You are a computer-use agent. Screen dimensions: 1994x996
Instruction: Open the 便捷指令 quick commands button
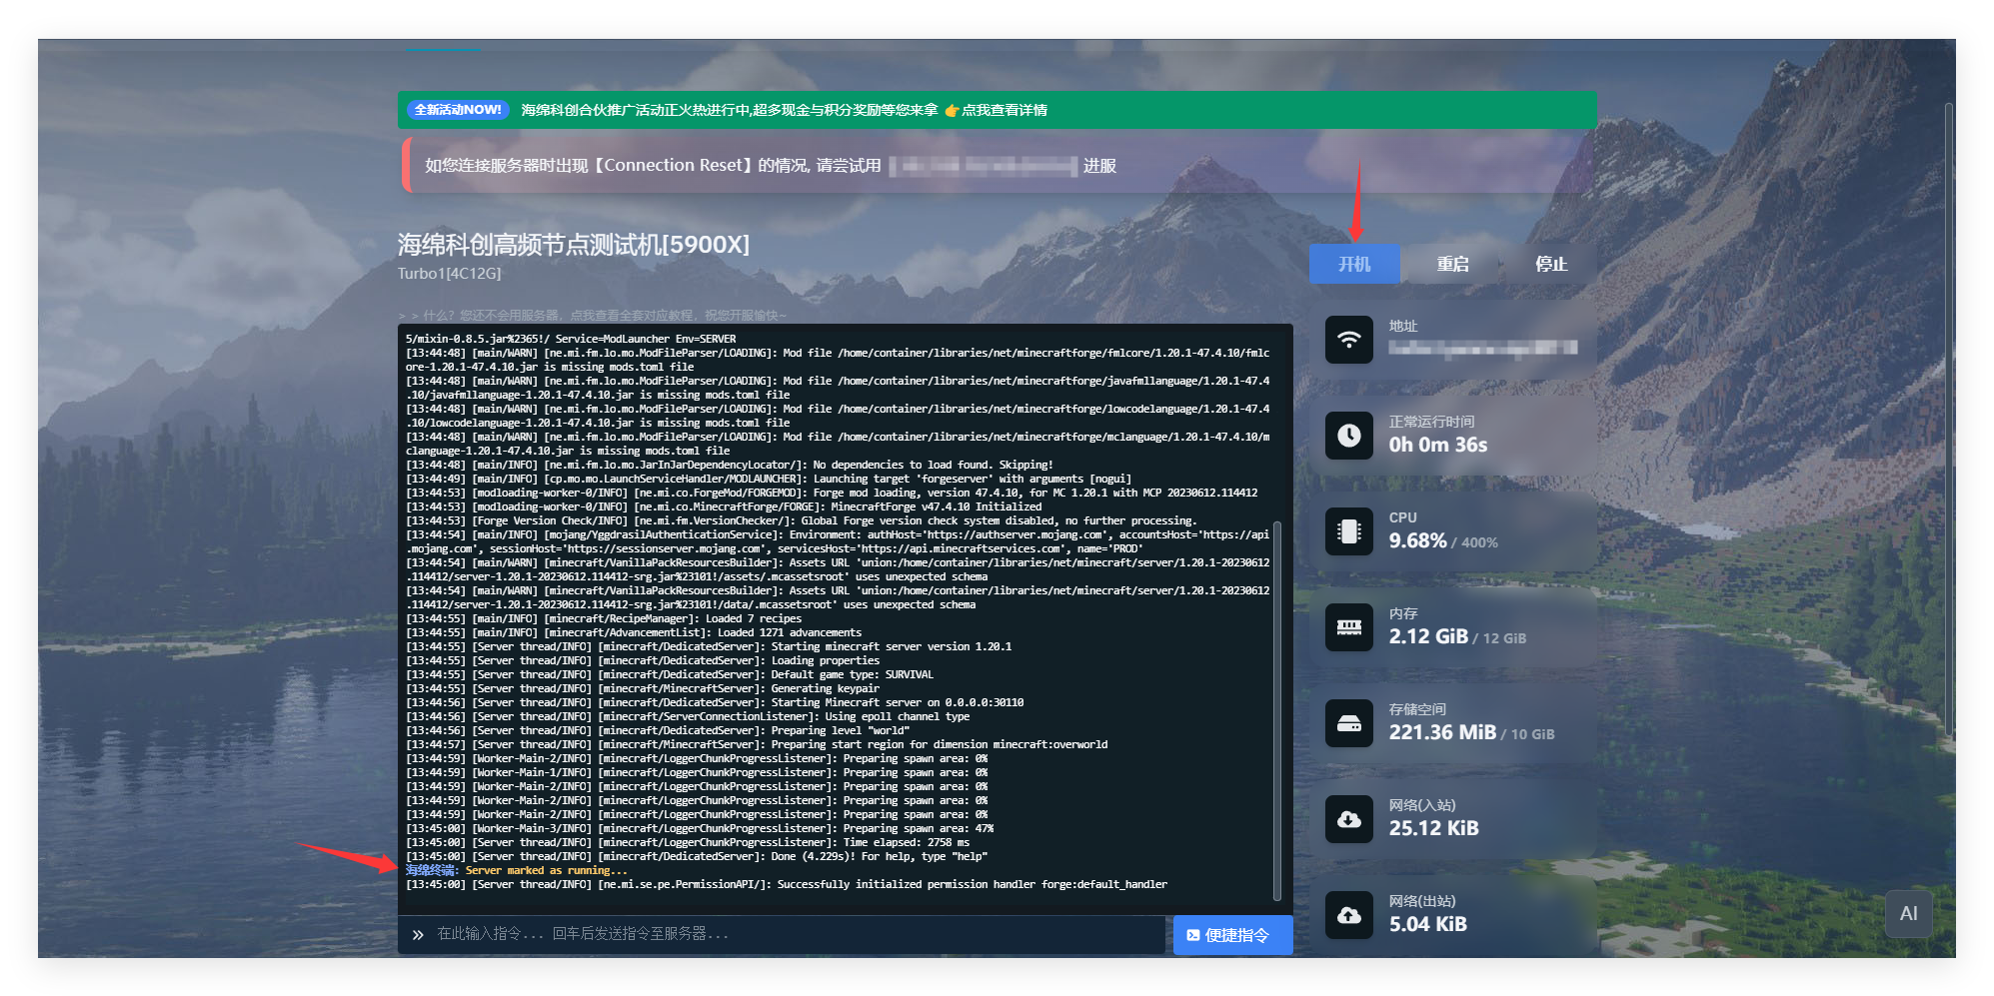coord(1232,935)
